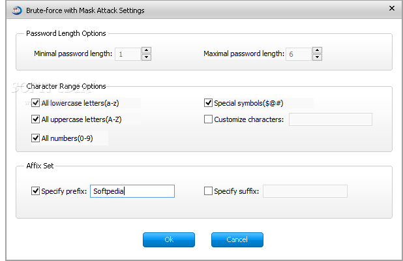Increase maximal password length with up arrow

pyautogui.click(x=318, y=50)
